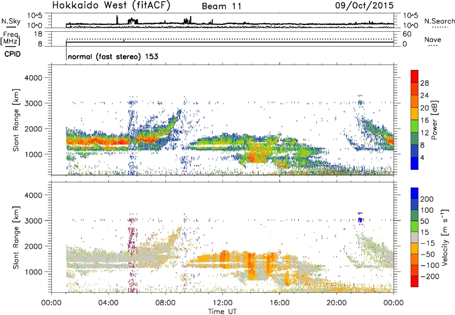Select the -100 tick on velocity colorbar
The width and height of the screenshot is (455, 315).
(430, 266)
